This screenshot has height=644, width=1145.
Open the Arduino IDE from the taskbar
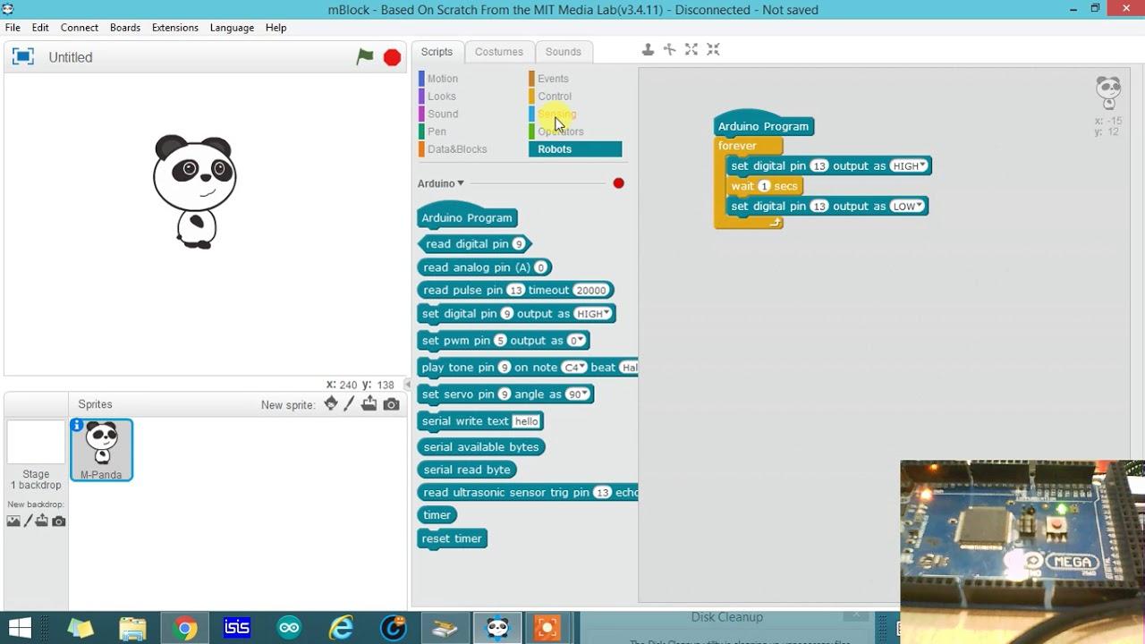(x=289, y=628)
